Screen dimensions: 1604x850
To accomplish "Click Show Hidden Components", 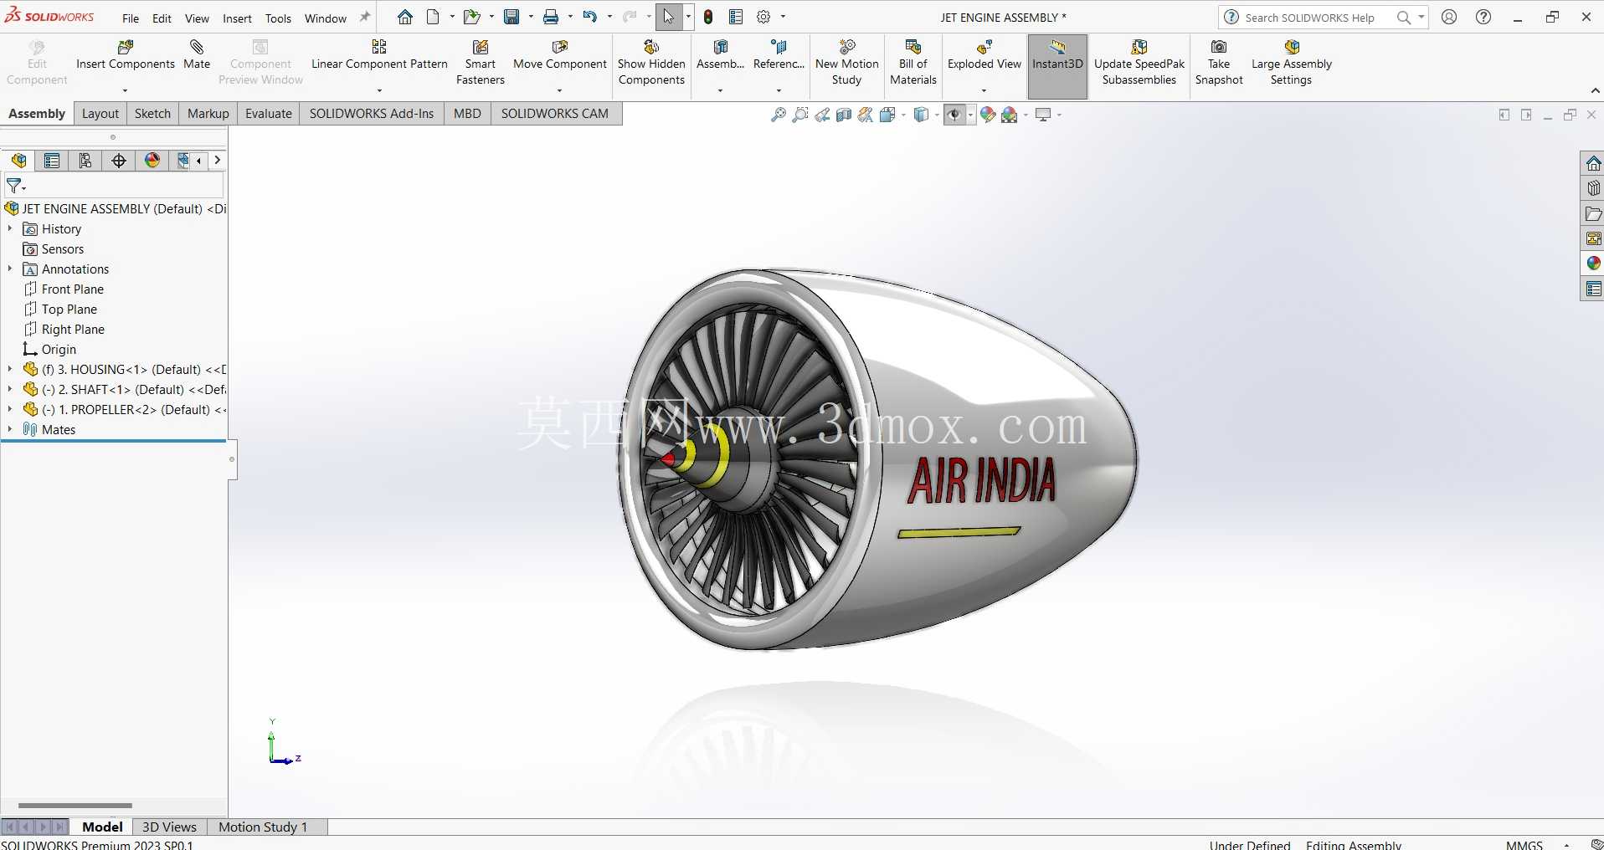I will point(651,63).
